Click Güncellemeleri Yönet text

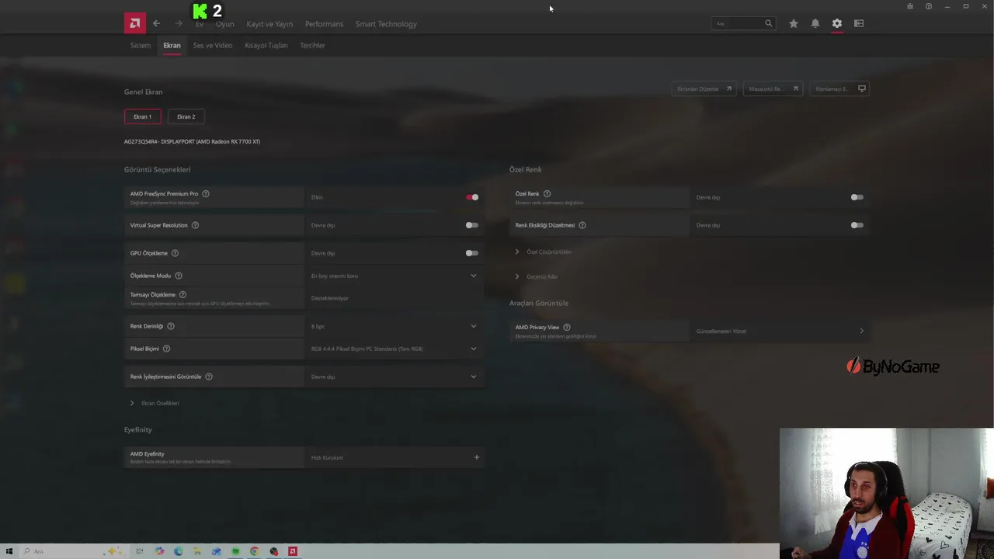point(721,331)
